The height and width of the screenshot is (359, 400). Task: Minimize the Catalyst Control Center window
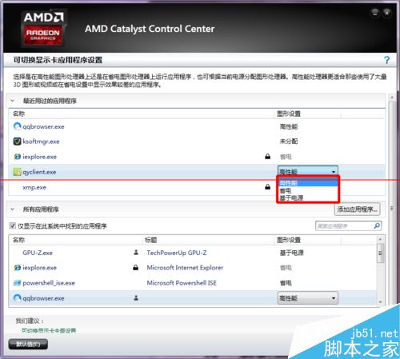[374, 13]
